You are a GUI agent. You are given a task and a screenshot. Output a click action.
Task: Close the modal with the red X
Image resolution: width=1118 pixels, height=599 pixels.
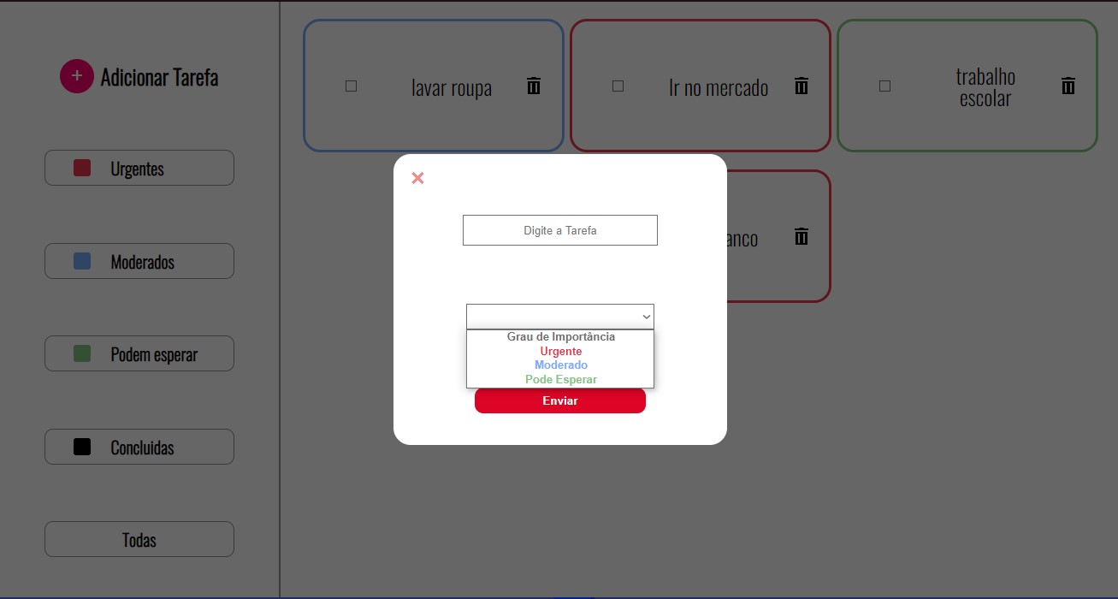[x=417, y=178]
